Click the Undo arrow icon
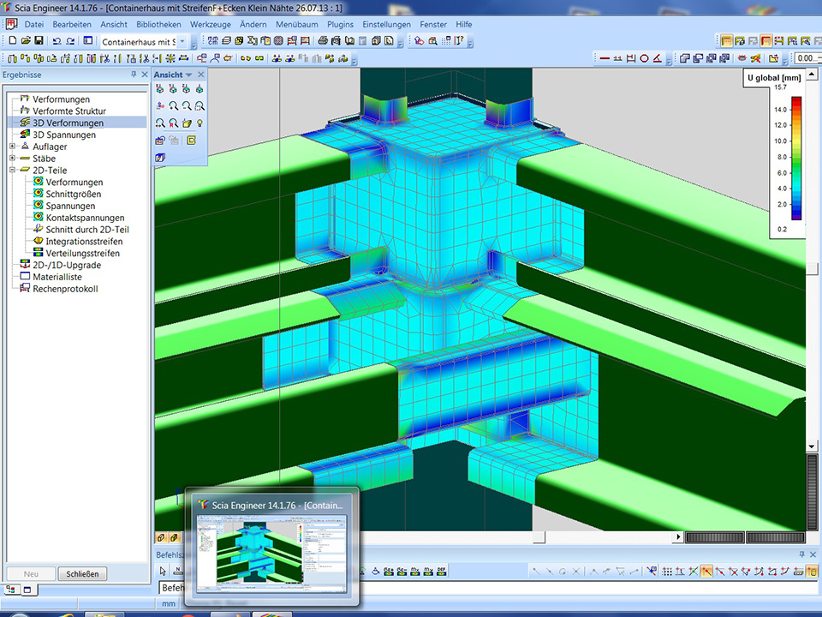Image resolution: width=822 pixels, height=617 pixels. point(57,41)
